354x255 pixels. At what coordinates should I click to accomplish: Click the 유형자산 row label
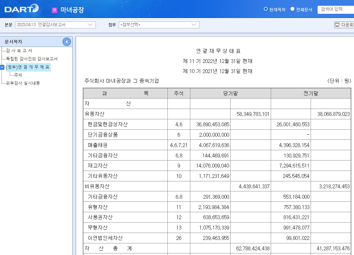pos(97,207)
